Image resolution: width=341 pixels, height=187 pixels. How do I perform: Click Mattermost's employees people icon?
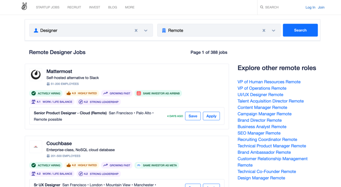point(48,84)
